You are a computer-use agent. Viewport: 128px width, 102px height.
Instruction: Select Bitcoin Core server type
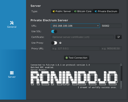click(x=83, y=11)
